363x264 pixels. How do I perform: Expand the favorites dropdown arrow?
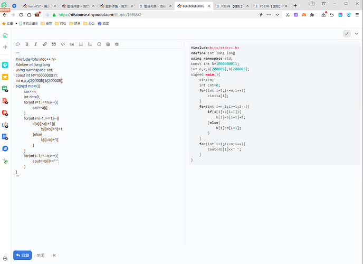16,24
